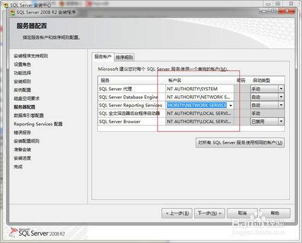This screenshot has height=243, width=302.
Task: Close the SQL Server 2008 R2 setup window
Action: [287, 11]
